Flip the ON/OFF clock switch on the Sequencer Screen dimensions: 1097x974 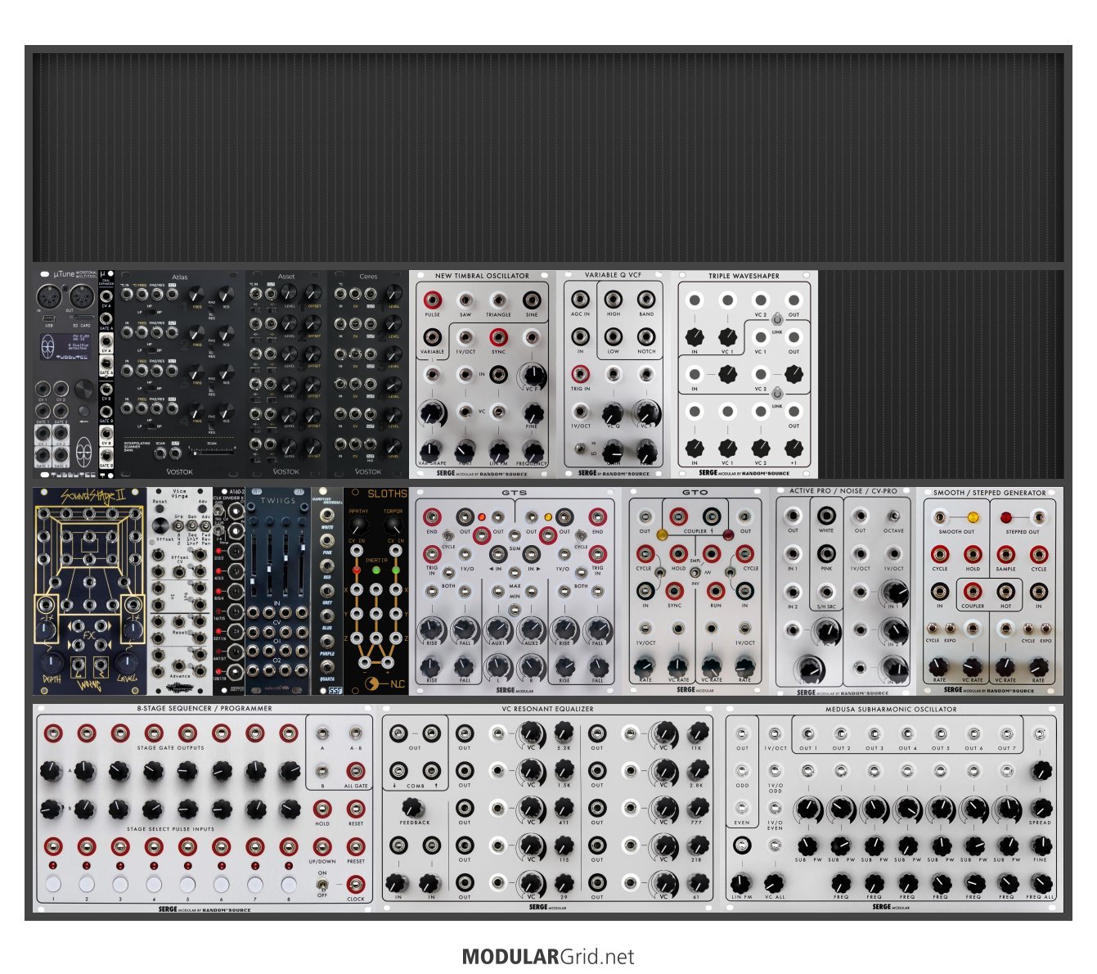322,884
